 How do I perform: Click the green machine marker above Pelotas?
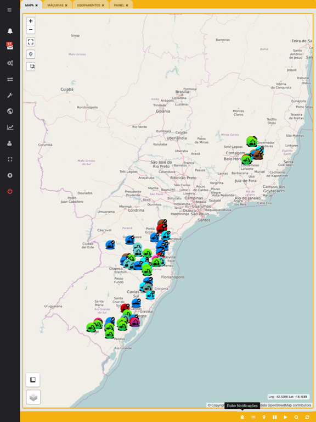pyautogui.click(x=109, y=334)
